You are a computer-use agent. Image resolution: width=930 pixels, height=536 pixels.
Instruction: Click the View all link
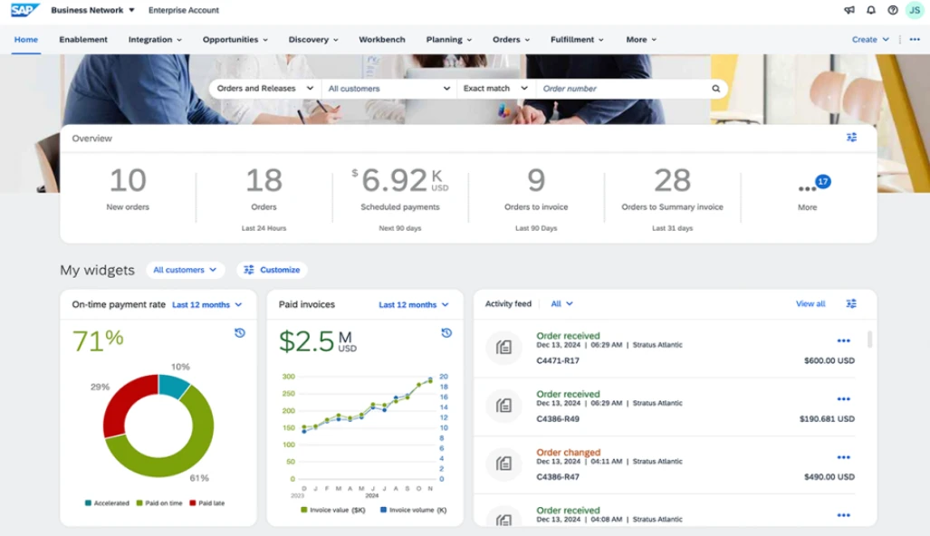click(x=810, y=303)
